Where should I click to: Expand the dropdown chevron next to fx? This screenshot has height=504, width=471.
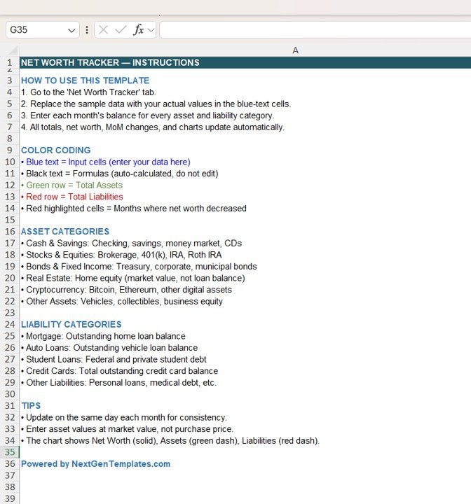[x=151, y=30]
